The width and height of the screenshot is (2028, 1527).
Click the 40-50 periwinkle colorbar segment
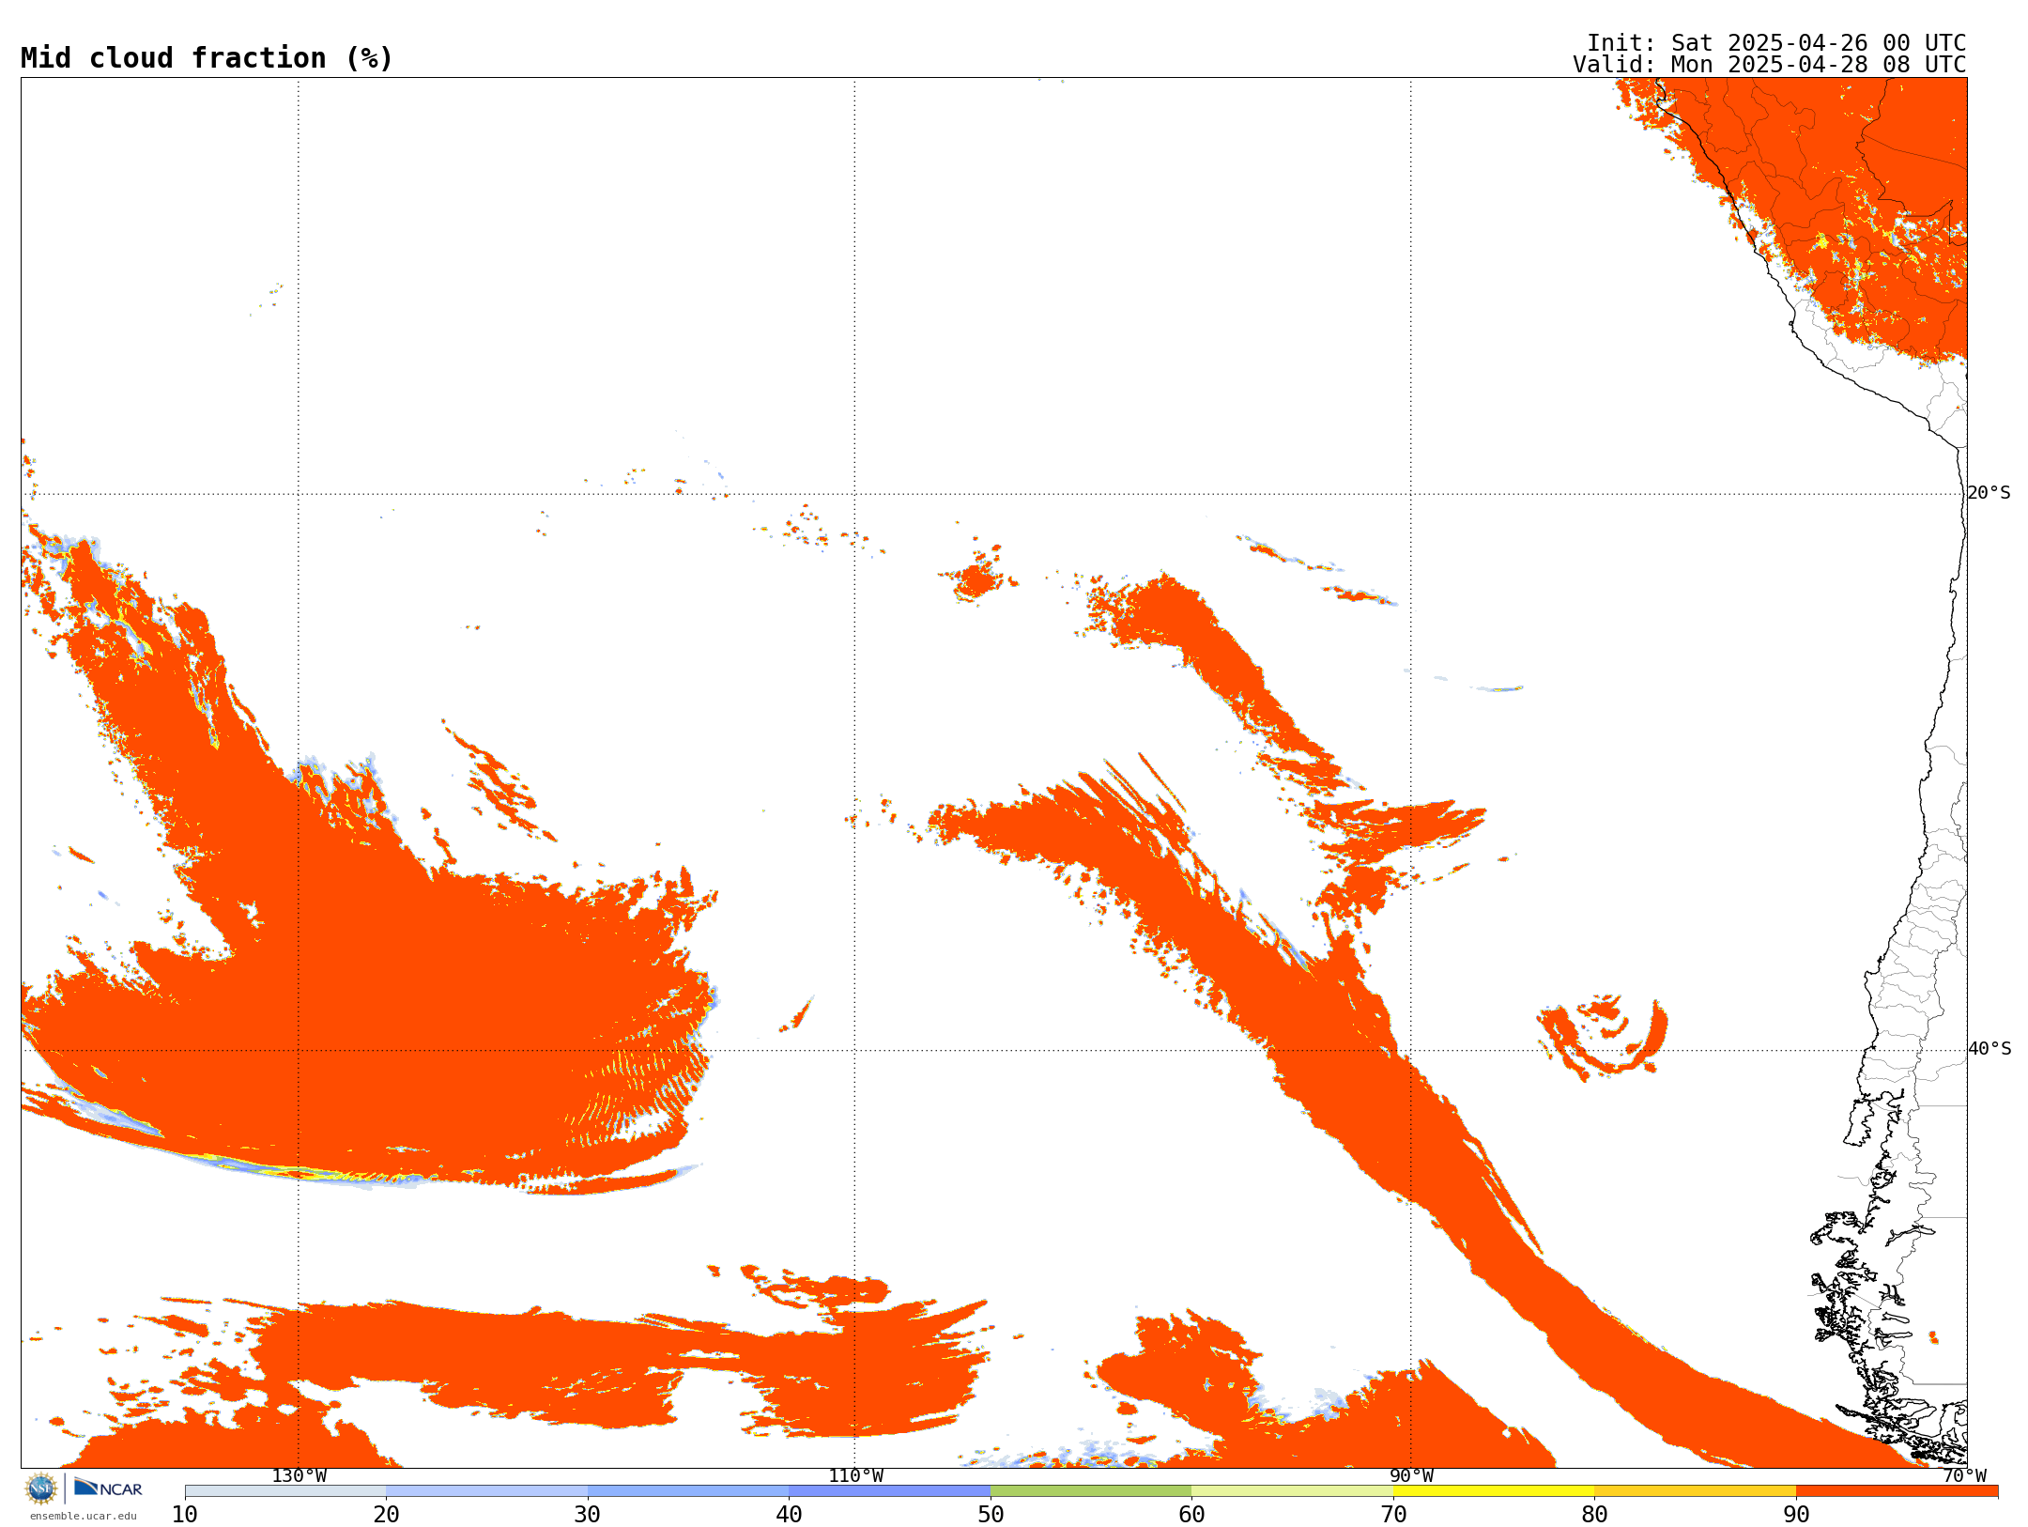click(889, 1491)
